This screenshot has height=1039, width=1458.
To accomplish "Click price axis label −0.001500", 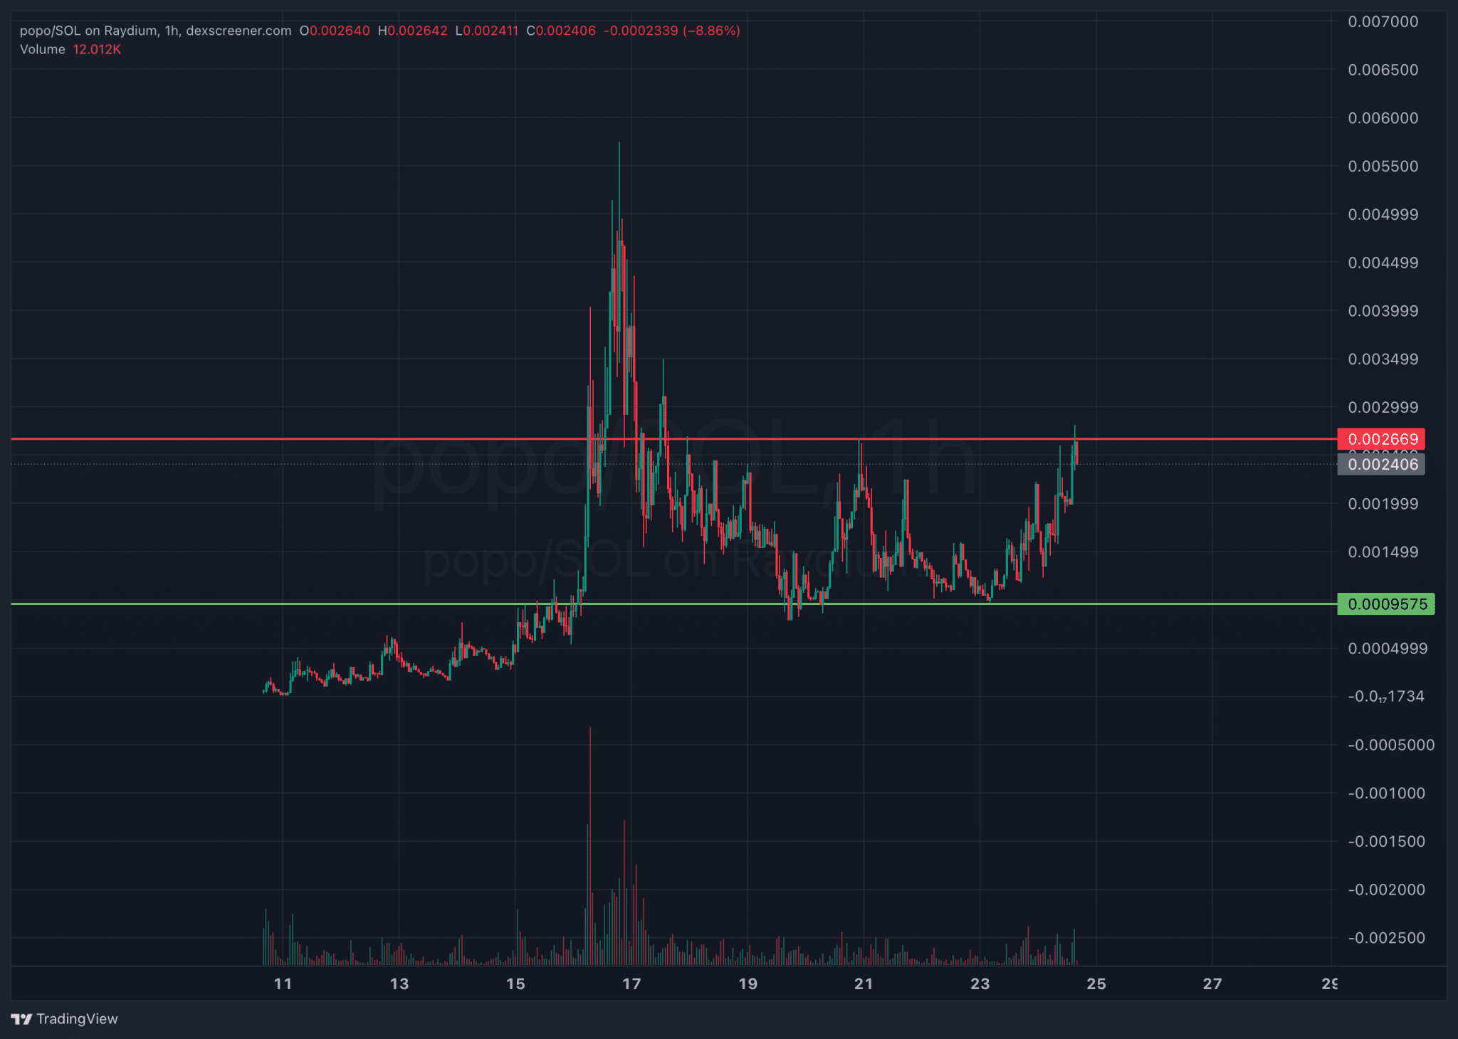I will pyautogui.click(x=1387, y=842).
